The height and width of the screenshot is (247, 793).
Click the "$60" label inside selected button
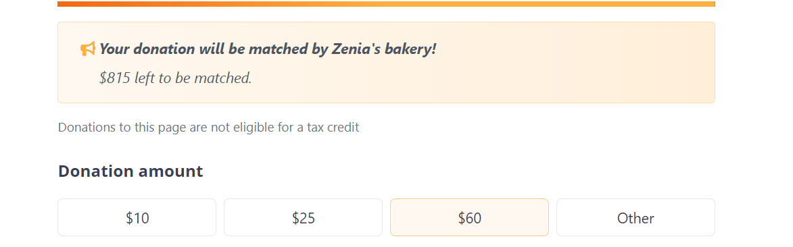[x=470, y=218]
